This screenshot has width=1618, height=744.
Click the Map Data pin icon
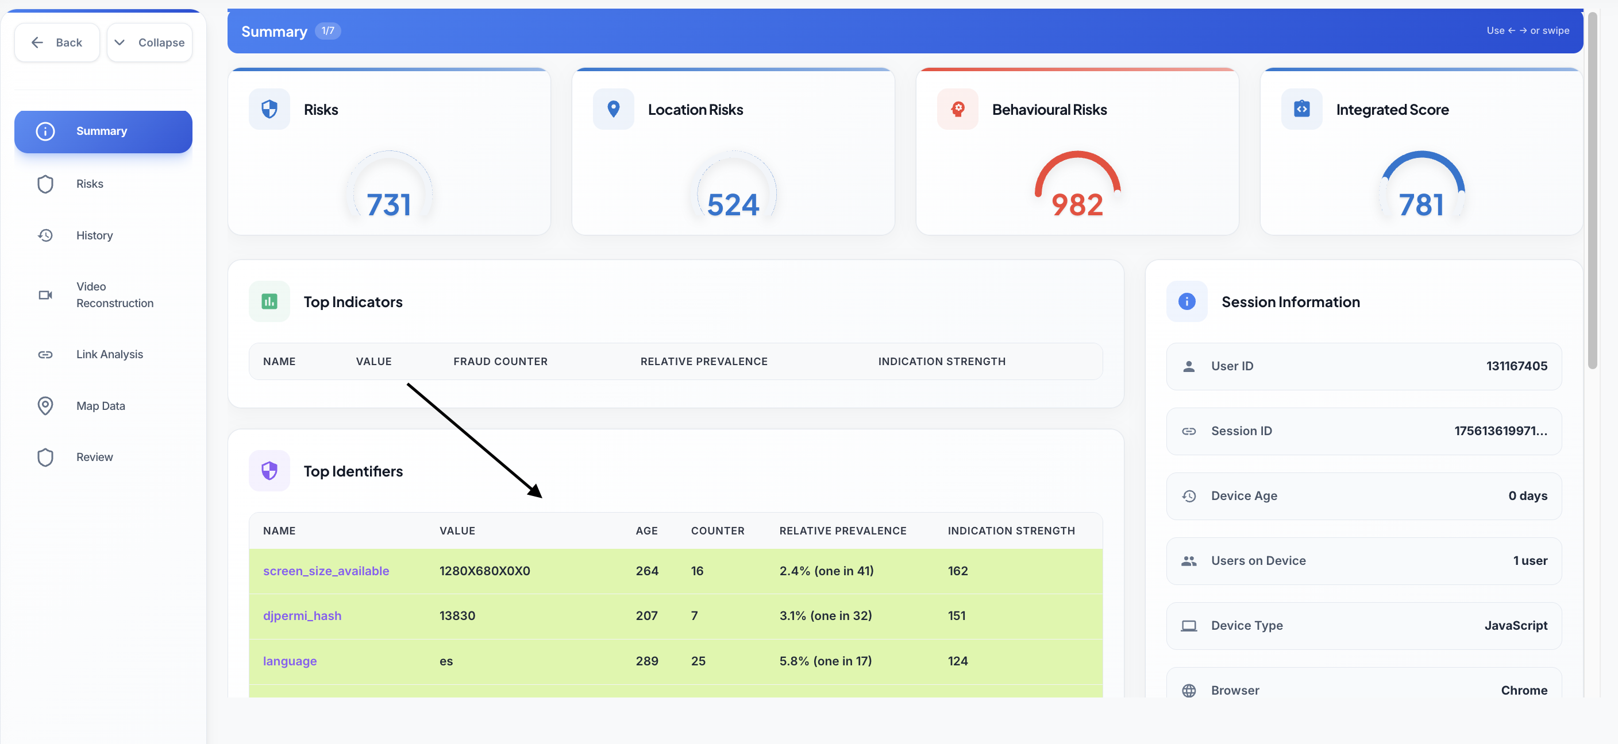pos(45,406)
